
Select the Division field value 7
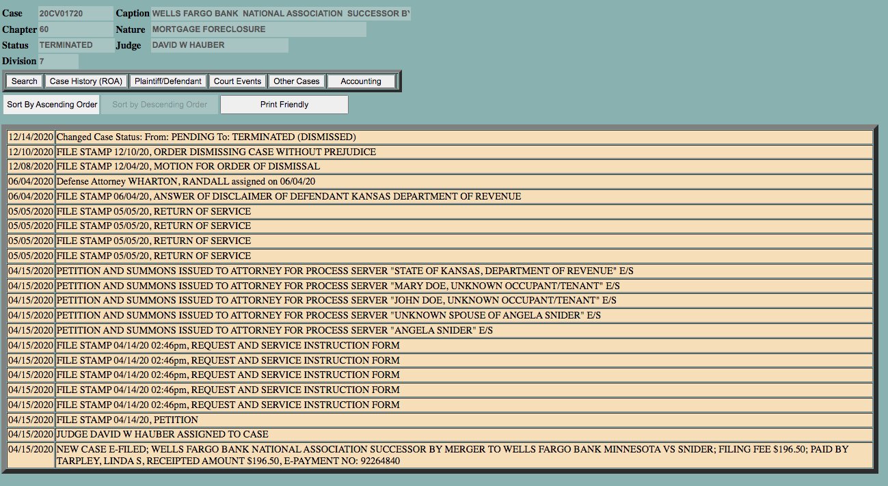[x=58, y=61]
